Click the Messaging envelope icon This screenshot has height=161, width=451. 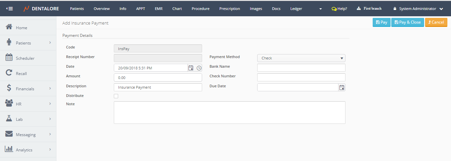(x=9, y=134)
